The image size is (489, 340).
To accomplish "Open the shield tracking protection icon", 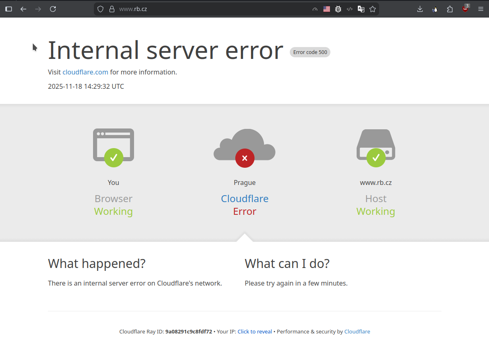I will pos(100,9).
